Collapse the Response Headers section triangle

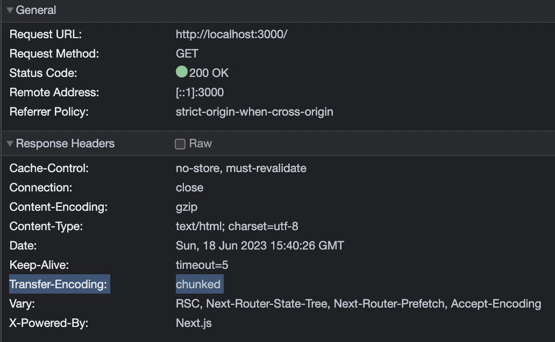[10, 144]
